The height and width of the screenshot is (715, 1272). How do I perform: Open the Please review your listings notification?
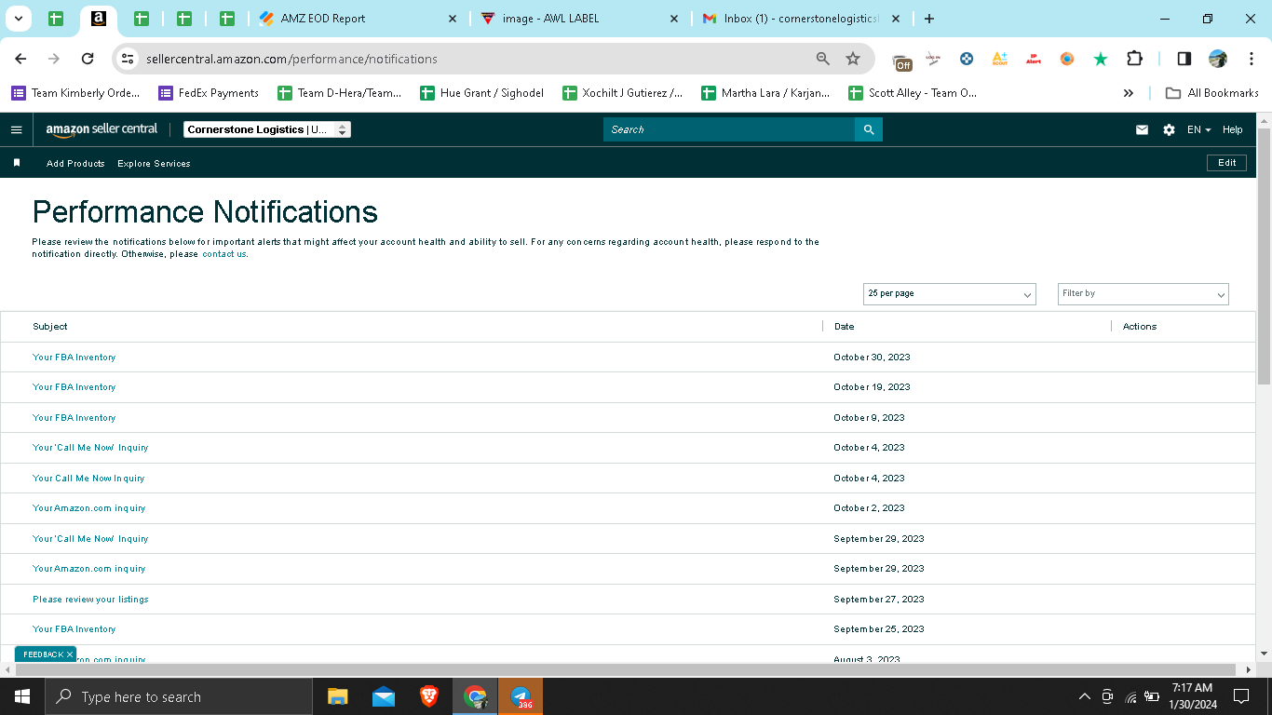click(x=90, y=600)
